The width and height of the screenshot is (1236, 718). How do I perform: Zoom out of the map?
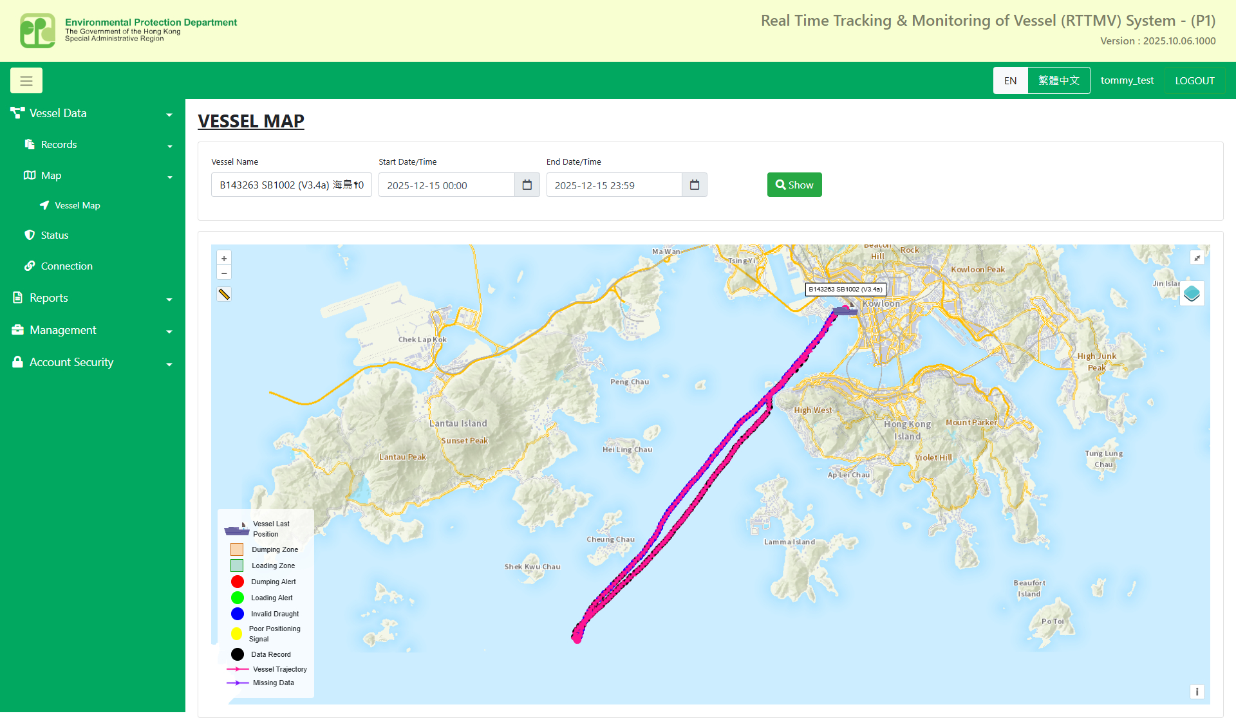[224, 273]
